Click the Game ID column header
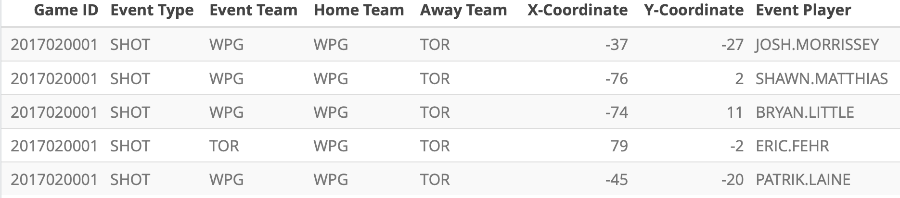 [x=66, y=11]
